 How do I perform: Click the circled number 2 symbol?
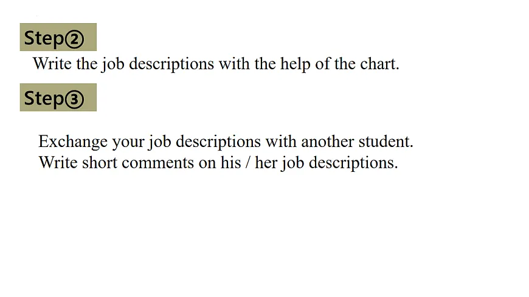(x=74, y=39)
